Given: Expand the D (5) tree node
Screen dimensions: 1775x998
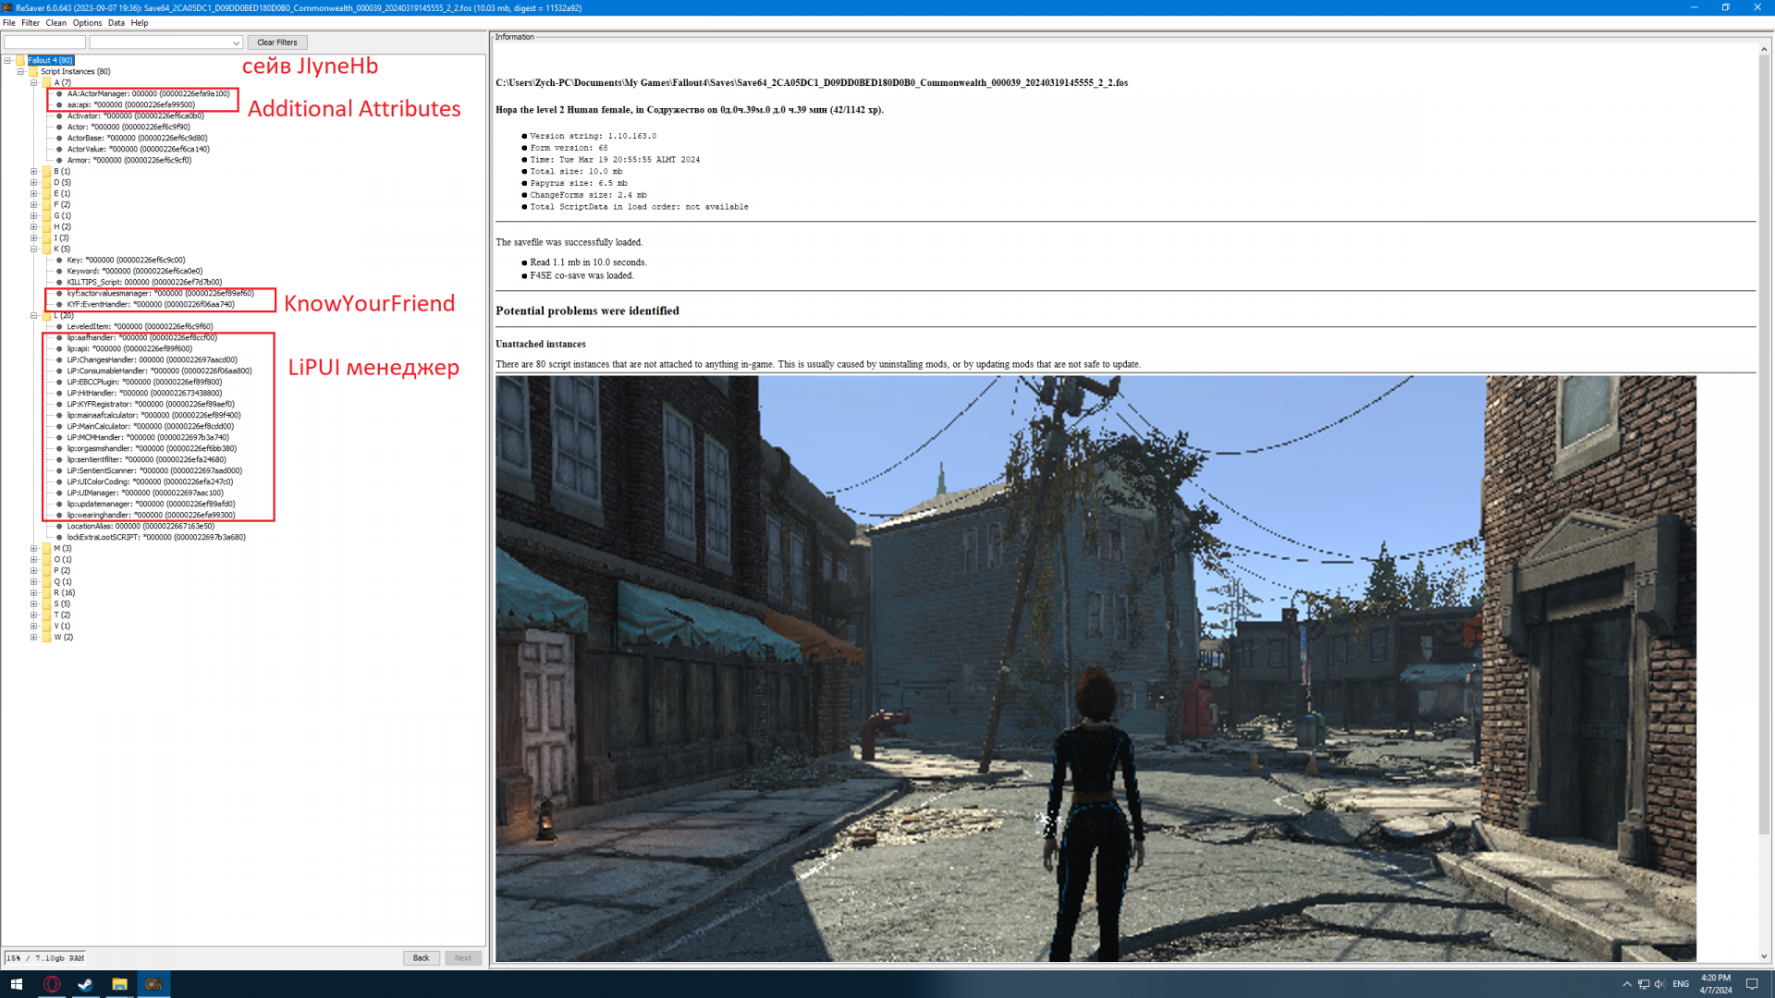Looking at the screenshot, I should [x=34, y=182].
